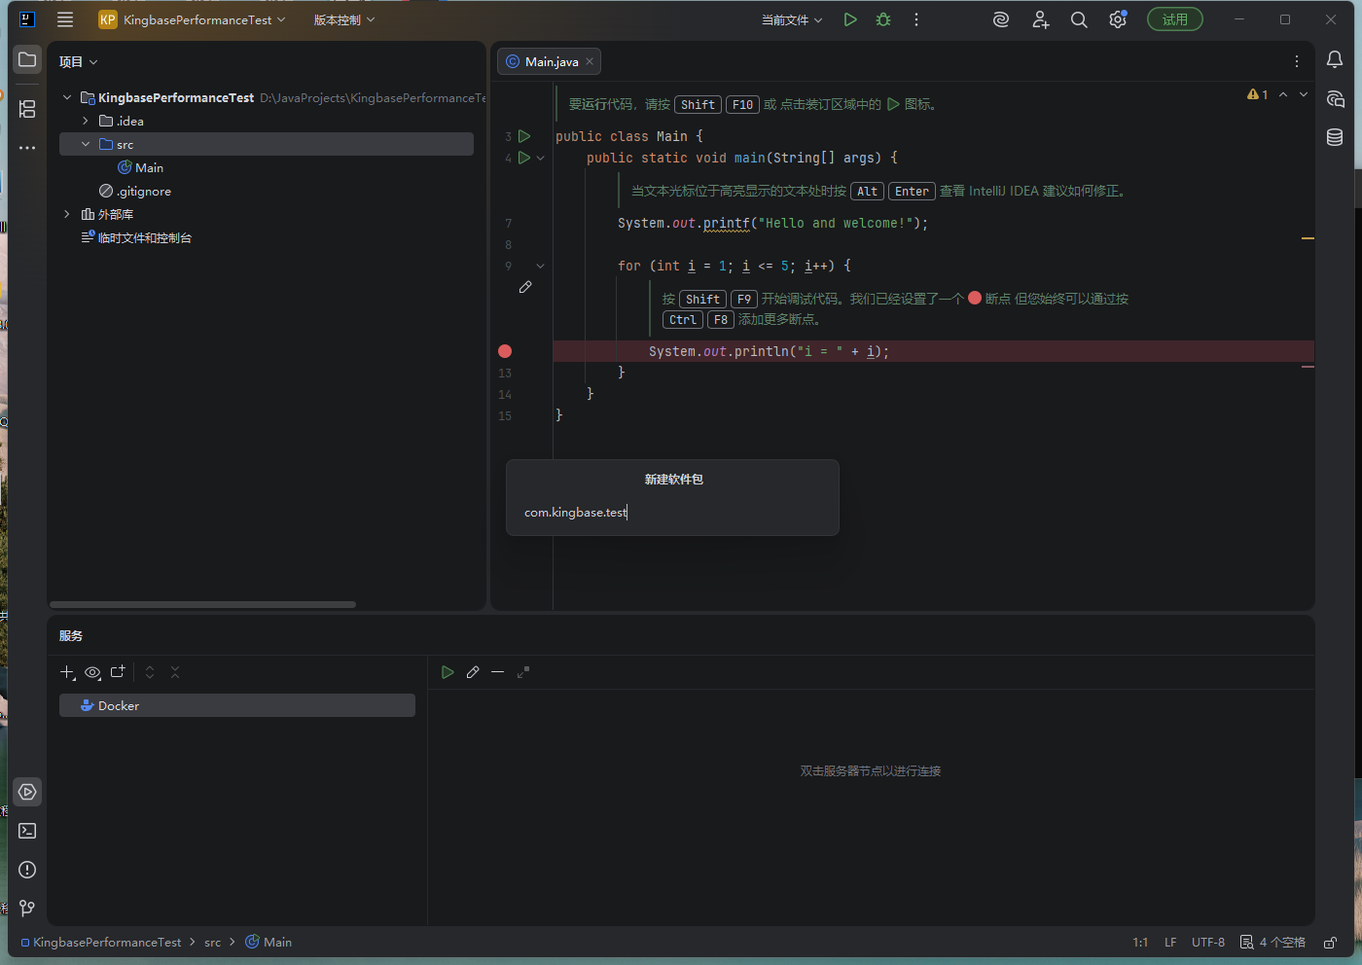Open the Database tool window
Image resolution: width=1362 pixels, height=965 pixels.
(1335, 137)
